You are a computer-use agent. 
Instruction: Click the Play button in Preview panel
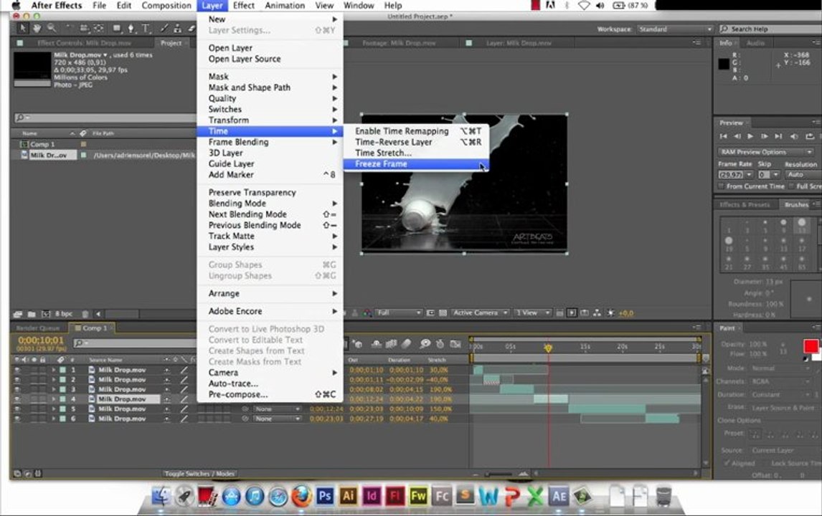(x=750, y=136)
